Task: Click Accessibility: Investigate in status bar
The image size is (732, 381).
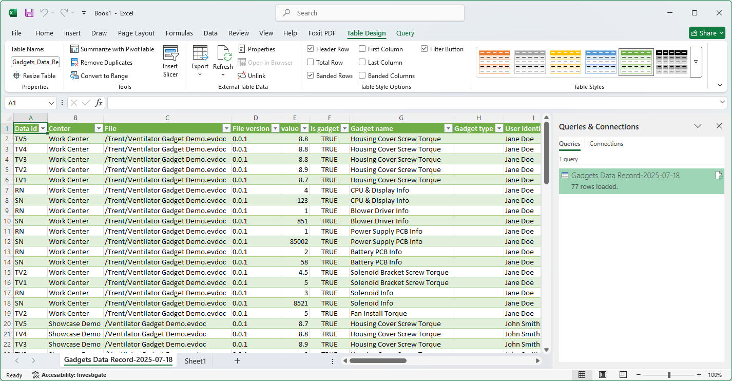Action: [x=69, y=375]
